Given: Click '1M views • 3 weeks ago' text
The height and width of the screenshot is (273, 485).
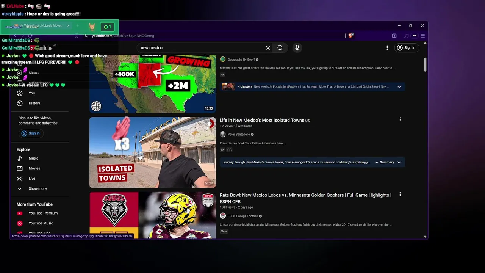Looking at the screenshot, I should tap(236, 126).
